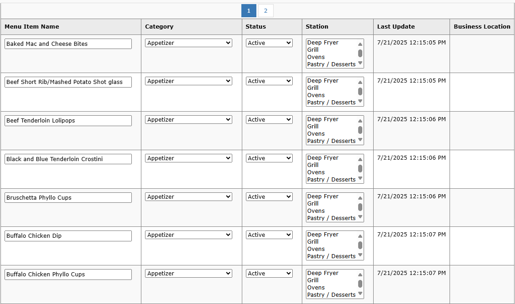Select Deep Fryer station for Baked Mac and Cheese Bites
515x304 pixels.
[332, 43]
